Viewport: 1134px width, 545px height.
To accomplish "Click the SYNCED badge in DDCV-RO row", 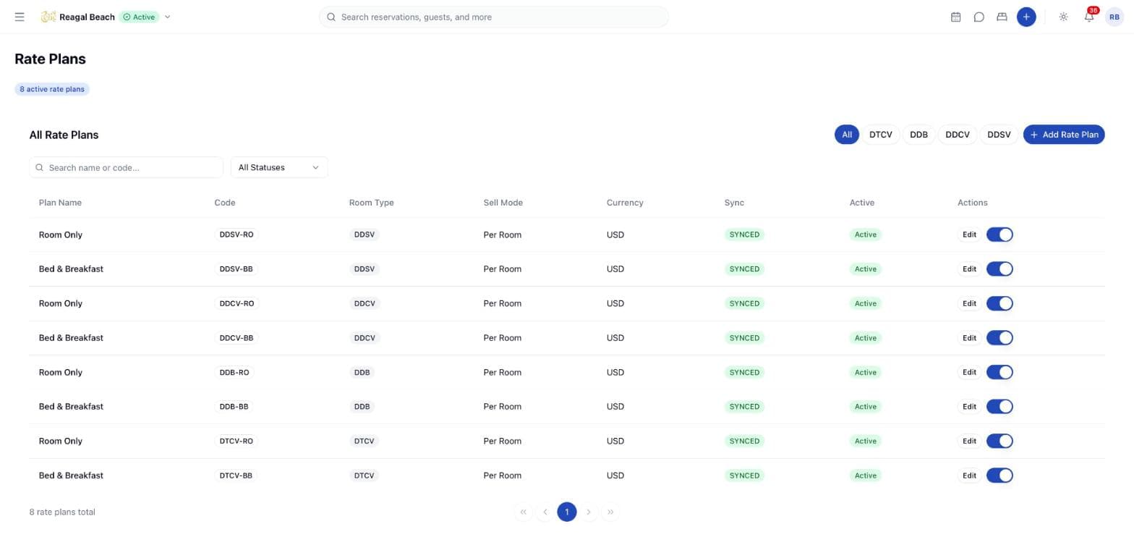I will click(x=744, y=303).
